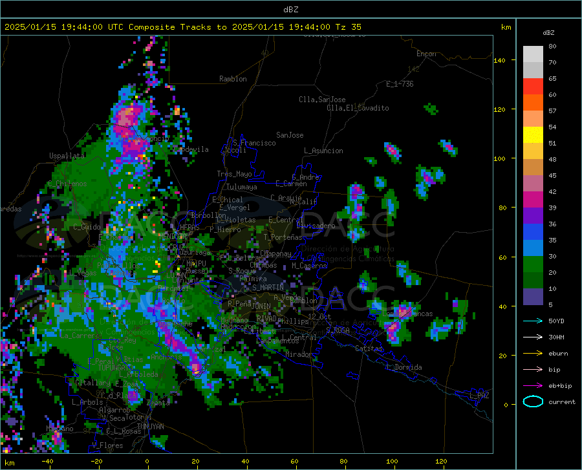Select the 30 dBZ green color swatch
This screenshot has width=582, height=470.
coord(533,264)
